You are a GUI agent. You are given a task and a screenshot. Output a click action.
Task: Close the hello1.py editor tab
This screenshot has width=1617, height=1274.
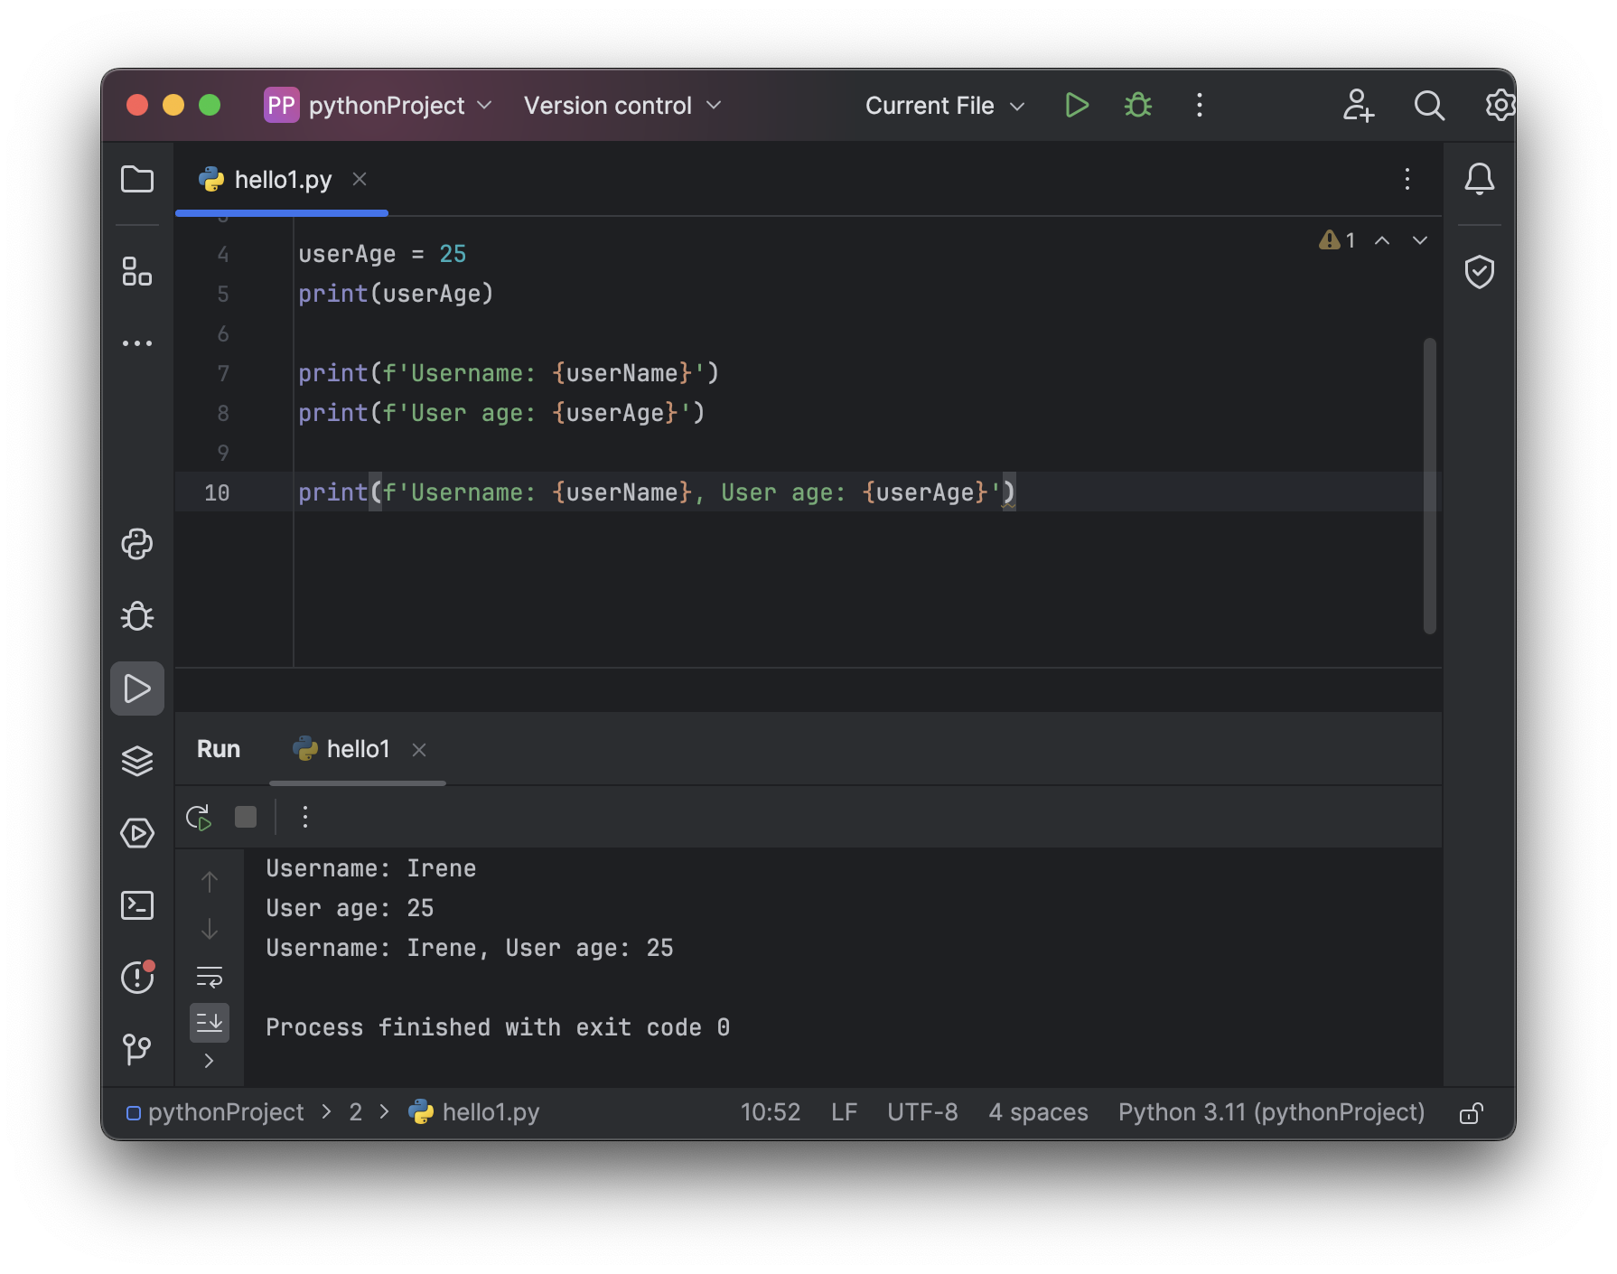(360, 179)
